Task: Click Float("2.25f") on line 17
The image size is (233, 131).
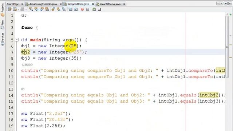Action: tap(49, 114)
